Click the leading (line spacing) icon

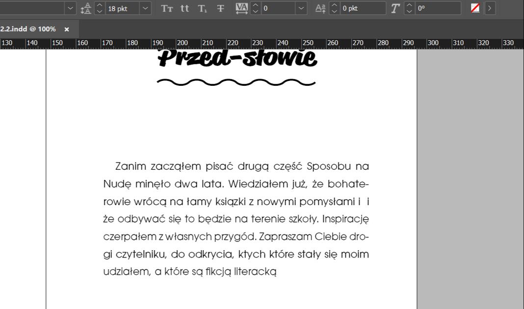86,8
